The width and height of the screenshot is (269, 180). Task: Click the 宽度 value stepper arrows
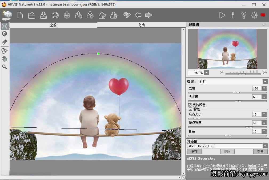click(264, 88)
